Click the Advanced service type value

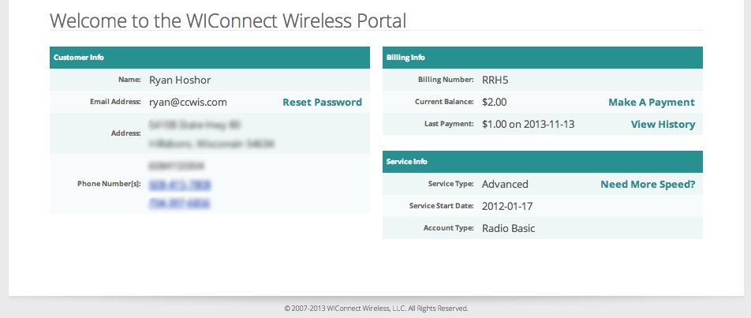coord(505,185)
